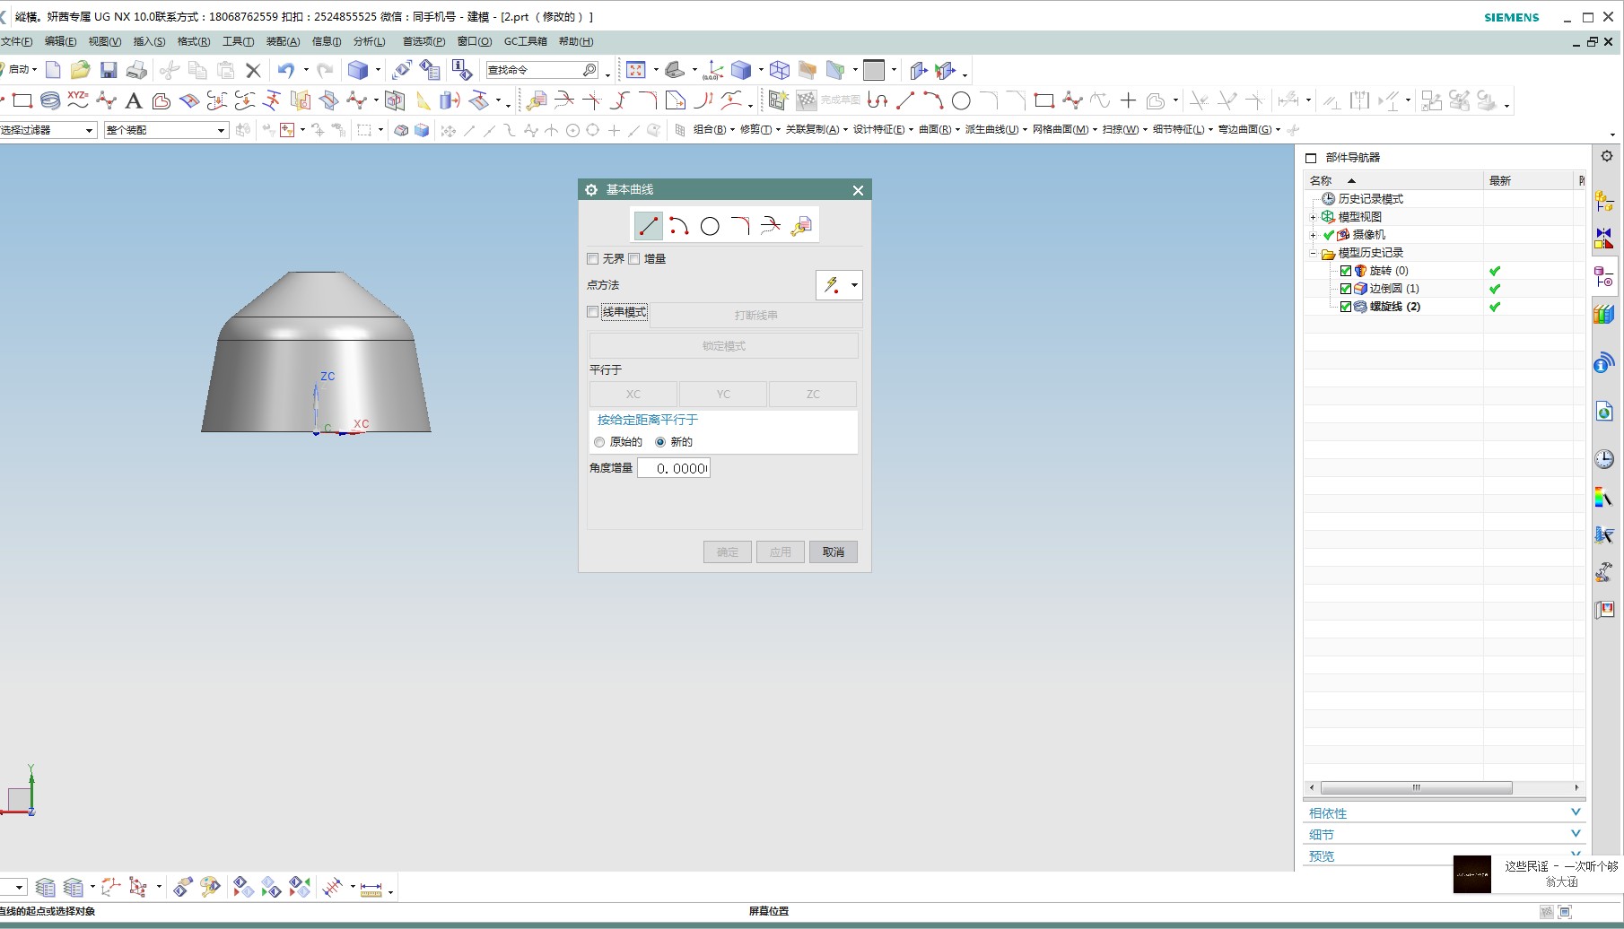Click the sketch Circle tool in the toolbar
This screenshot has height=929, width=1624.
pos(961,100)
